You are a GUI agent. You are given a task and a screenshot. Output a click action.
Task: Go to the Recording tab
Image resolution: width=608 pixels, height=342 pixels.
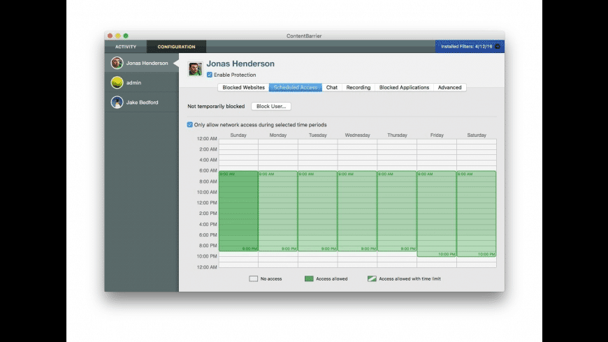click(x=359, y=87)
